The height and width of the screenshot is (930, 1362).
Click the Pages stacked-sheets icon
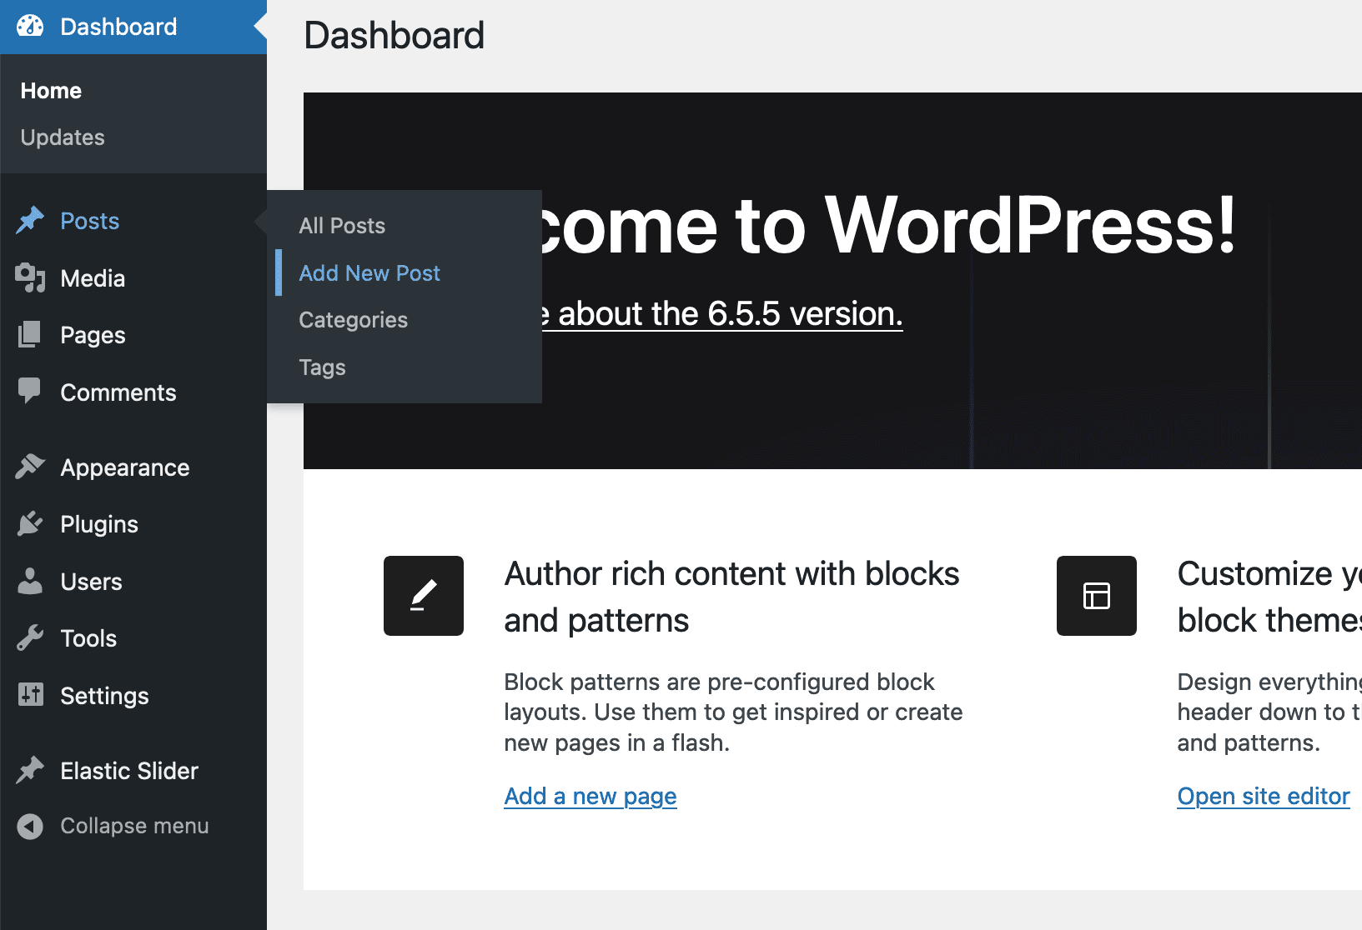[30, 335]
